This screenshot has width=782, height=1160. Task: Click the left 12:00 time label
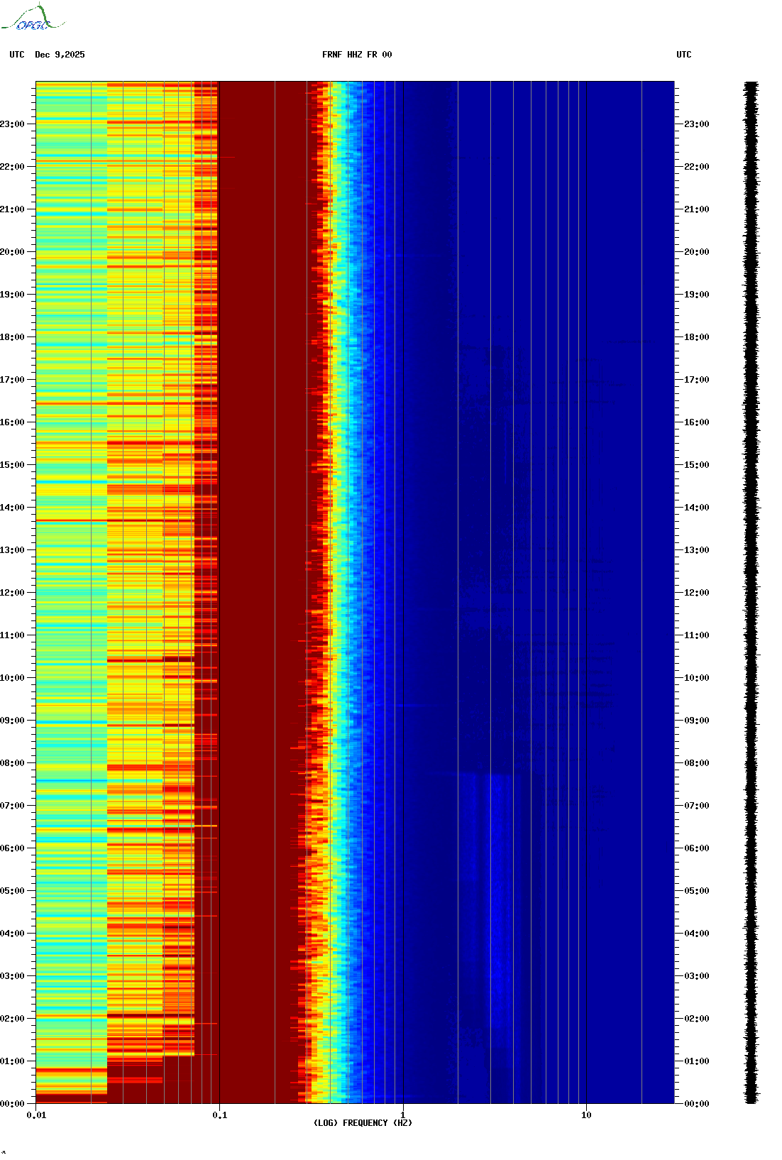[12, 593]
